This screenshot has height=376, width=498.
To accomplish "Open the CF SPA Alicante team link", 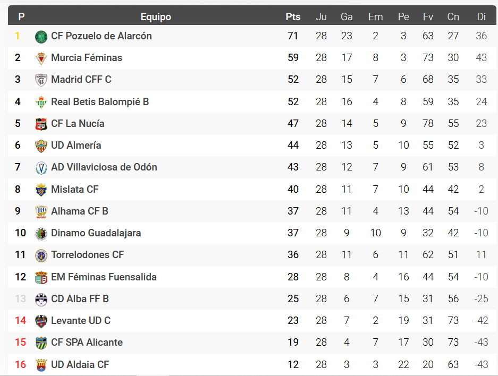I will click(87, 343).
